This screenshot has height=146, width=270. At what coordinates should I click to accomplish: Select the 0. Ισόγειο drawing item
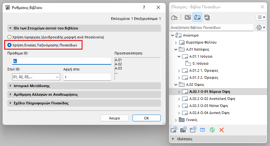click(x=200, y=63)
